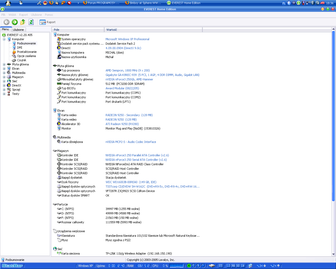
Task: Click the Mysz mouse icon
Action: coord(59,240)
